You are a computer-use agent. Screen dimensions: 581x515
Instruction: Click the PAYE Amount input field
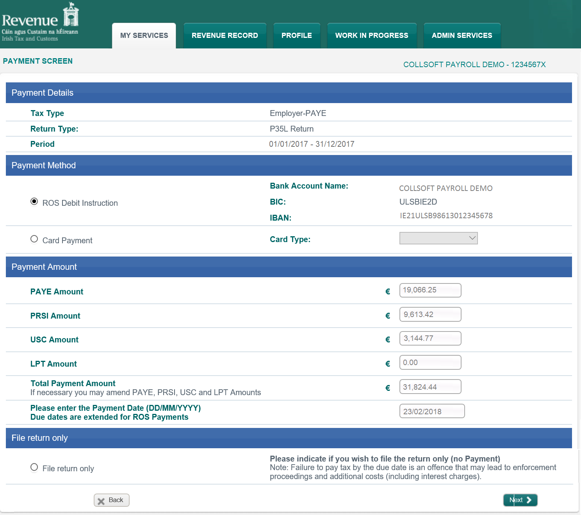pos(430,290)
